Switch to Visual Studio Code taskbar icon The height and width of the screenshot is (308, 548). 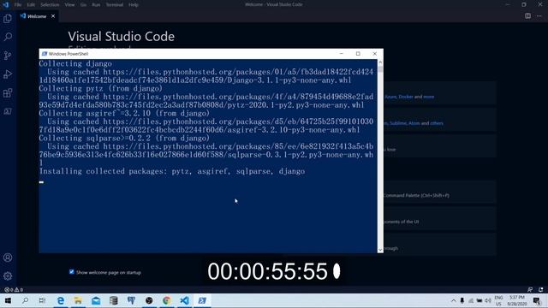tap(185, 300)
